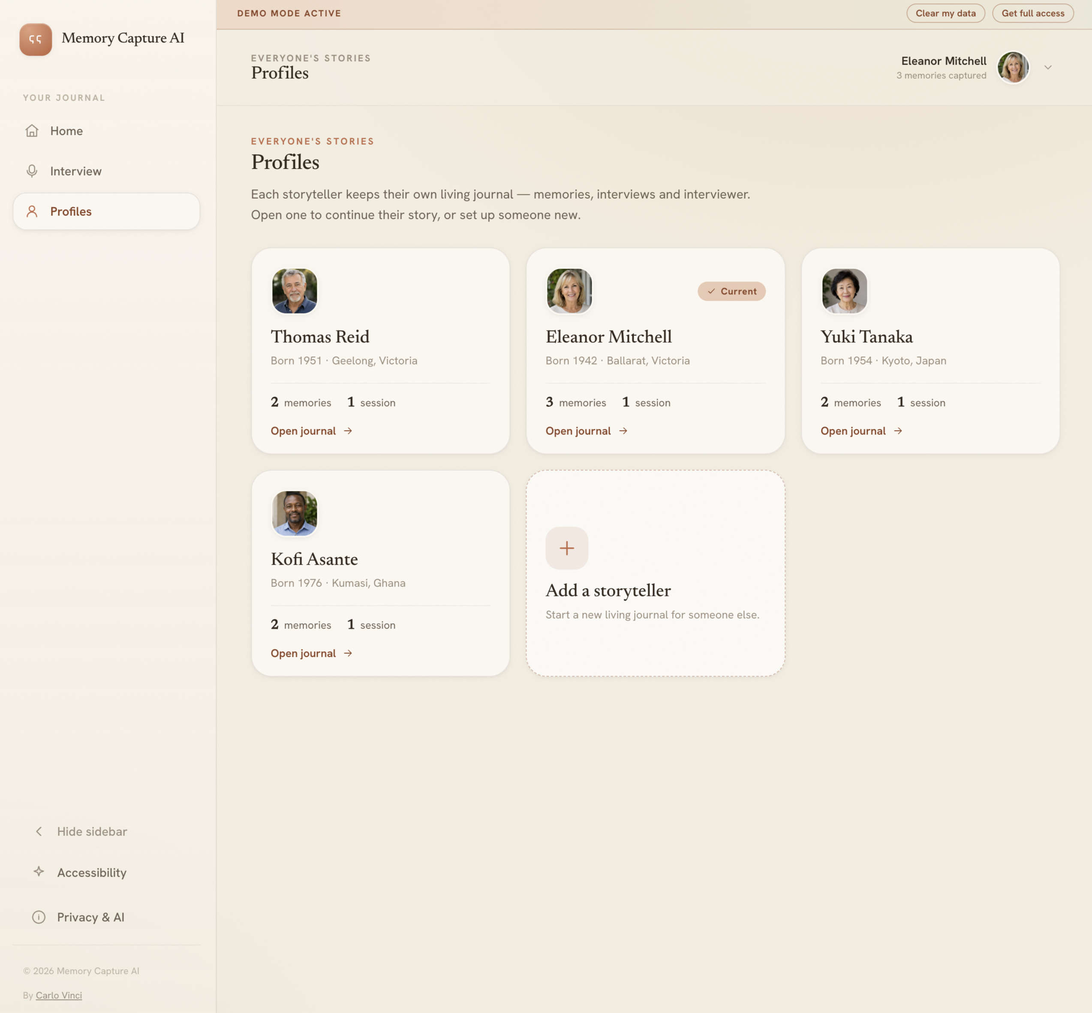Select the Profiles sidebar item
The width and height of the screenshot is (1092, 1013).
click(106, 212)
